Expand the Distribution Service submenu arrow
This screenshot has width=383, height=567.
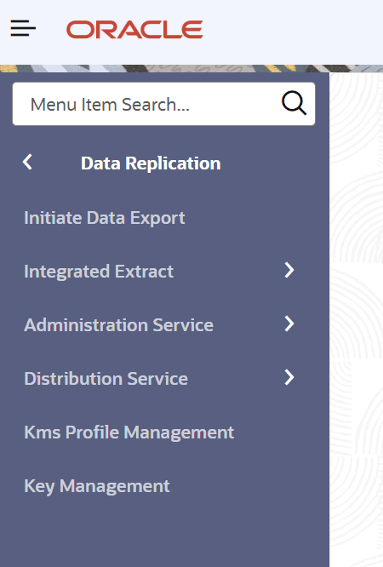click(289, 377)
